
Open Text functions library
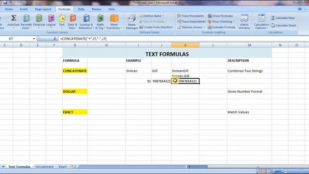point(62,22)
